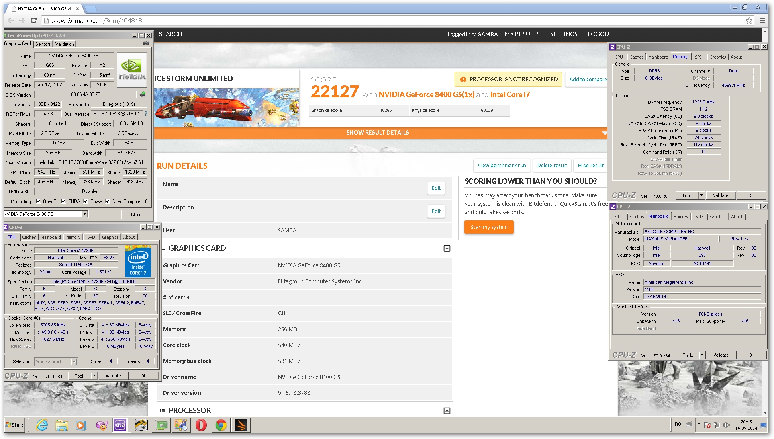Open Graphics tab in CPU-Z Mainboard window
This screenshot has height=439, width=774.
click(718, 217)
